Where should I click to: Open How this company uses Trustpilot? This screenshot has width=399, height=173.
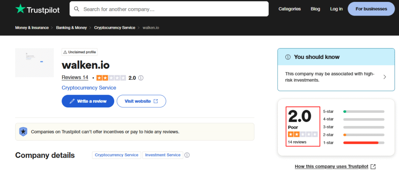pos(332,166)
